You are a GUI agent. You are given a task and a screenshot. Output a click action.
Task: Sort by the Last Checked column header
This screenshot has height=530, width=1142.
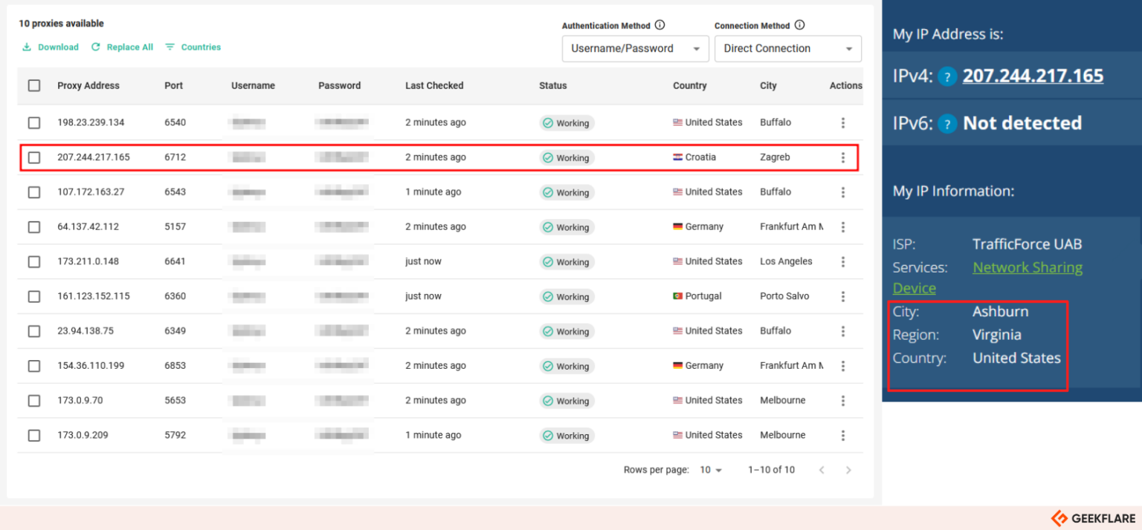[x=434, y=85]
